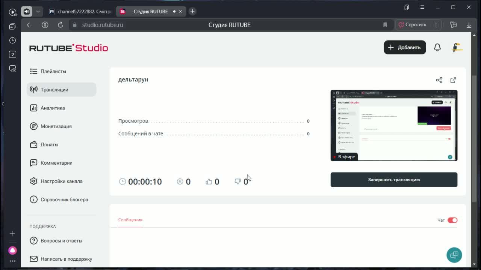Click the RUTUBE Studio logo
Screen dimensions: 481x270
coord(69,48)
